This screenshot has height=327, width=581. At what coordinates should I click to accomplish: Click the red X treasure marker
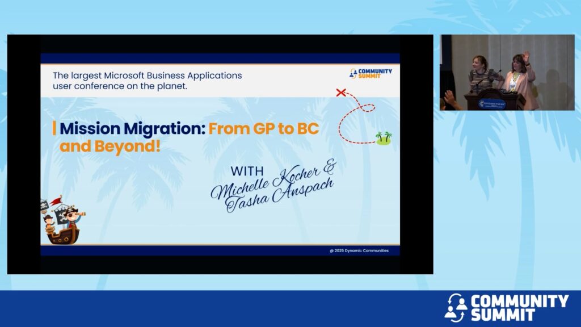pyautogui.click(x=341, y=92)
